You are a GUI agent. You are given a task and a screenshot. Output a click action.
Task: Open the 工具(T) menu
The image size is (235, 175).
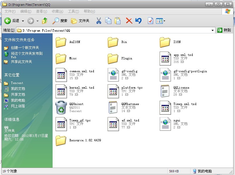73,11
